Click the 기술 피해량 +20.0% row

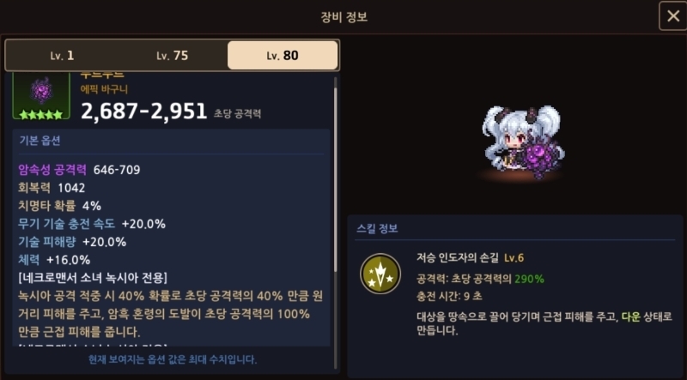[x=72, y=242]
